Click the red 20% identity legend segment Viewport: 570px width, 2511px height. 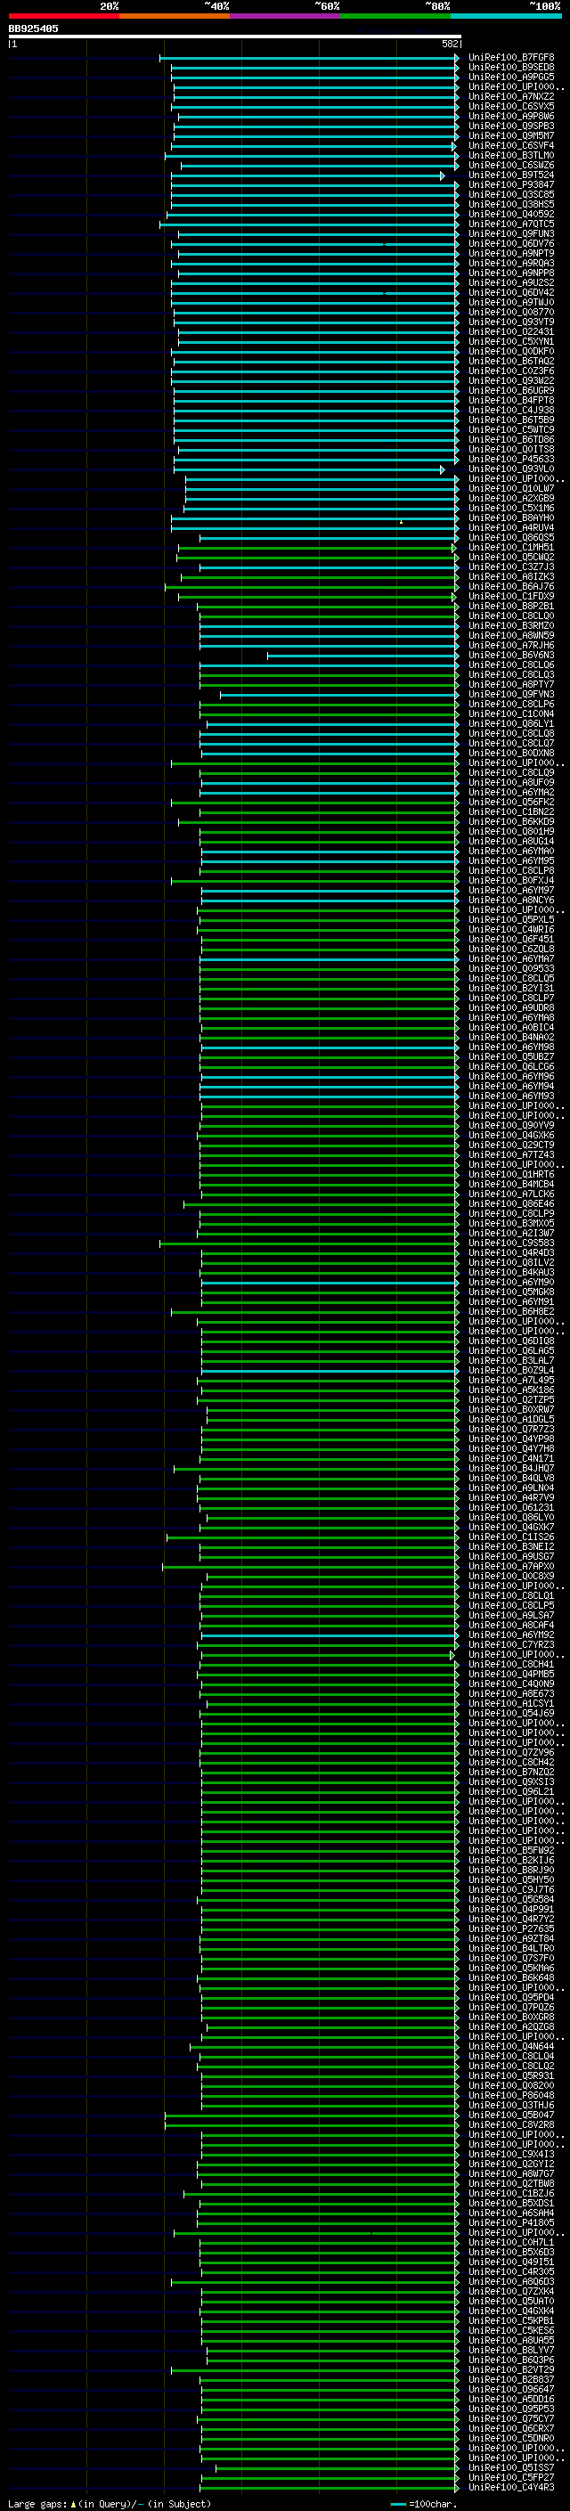(63, 16)
